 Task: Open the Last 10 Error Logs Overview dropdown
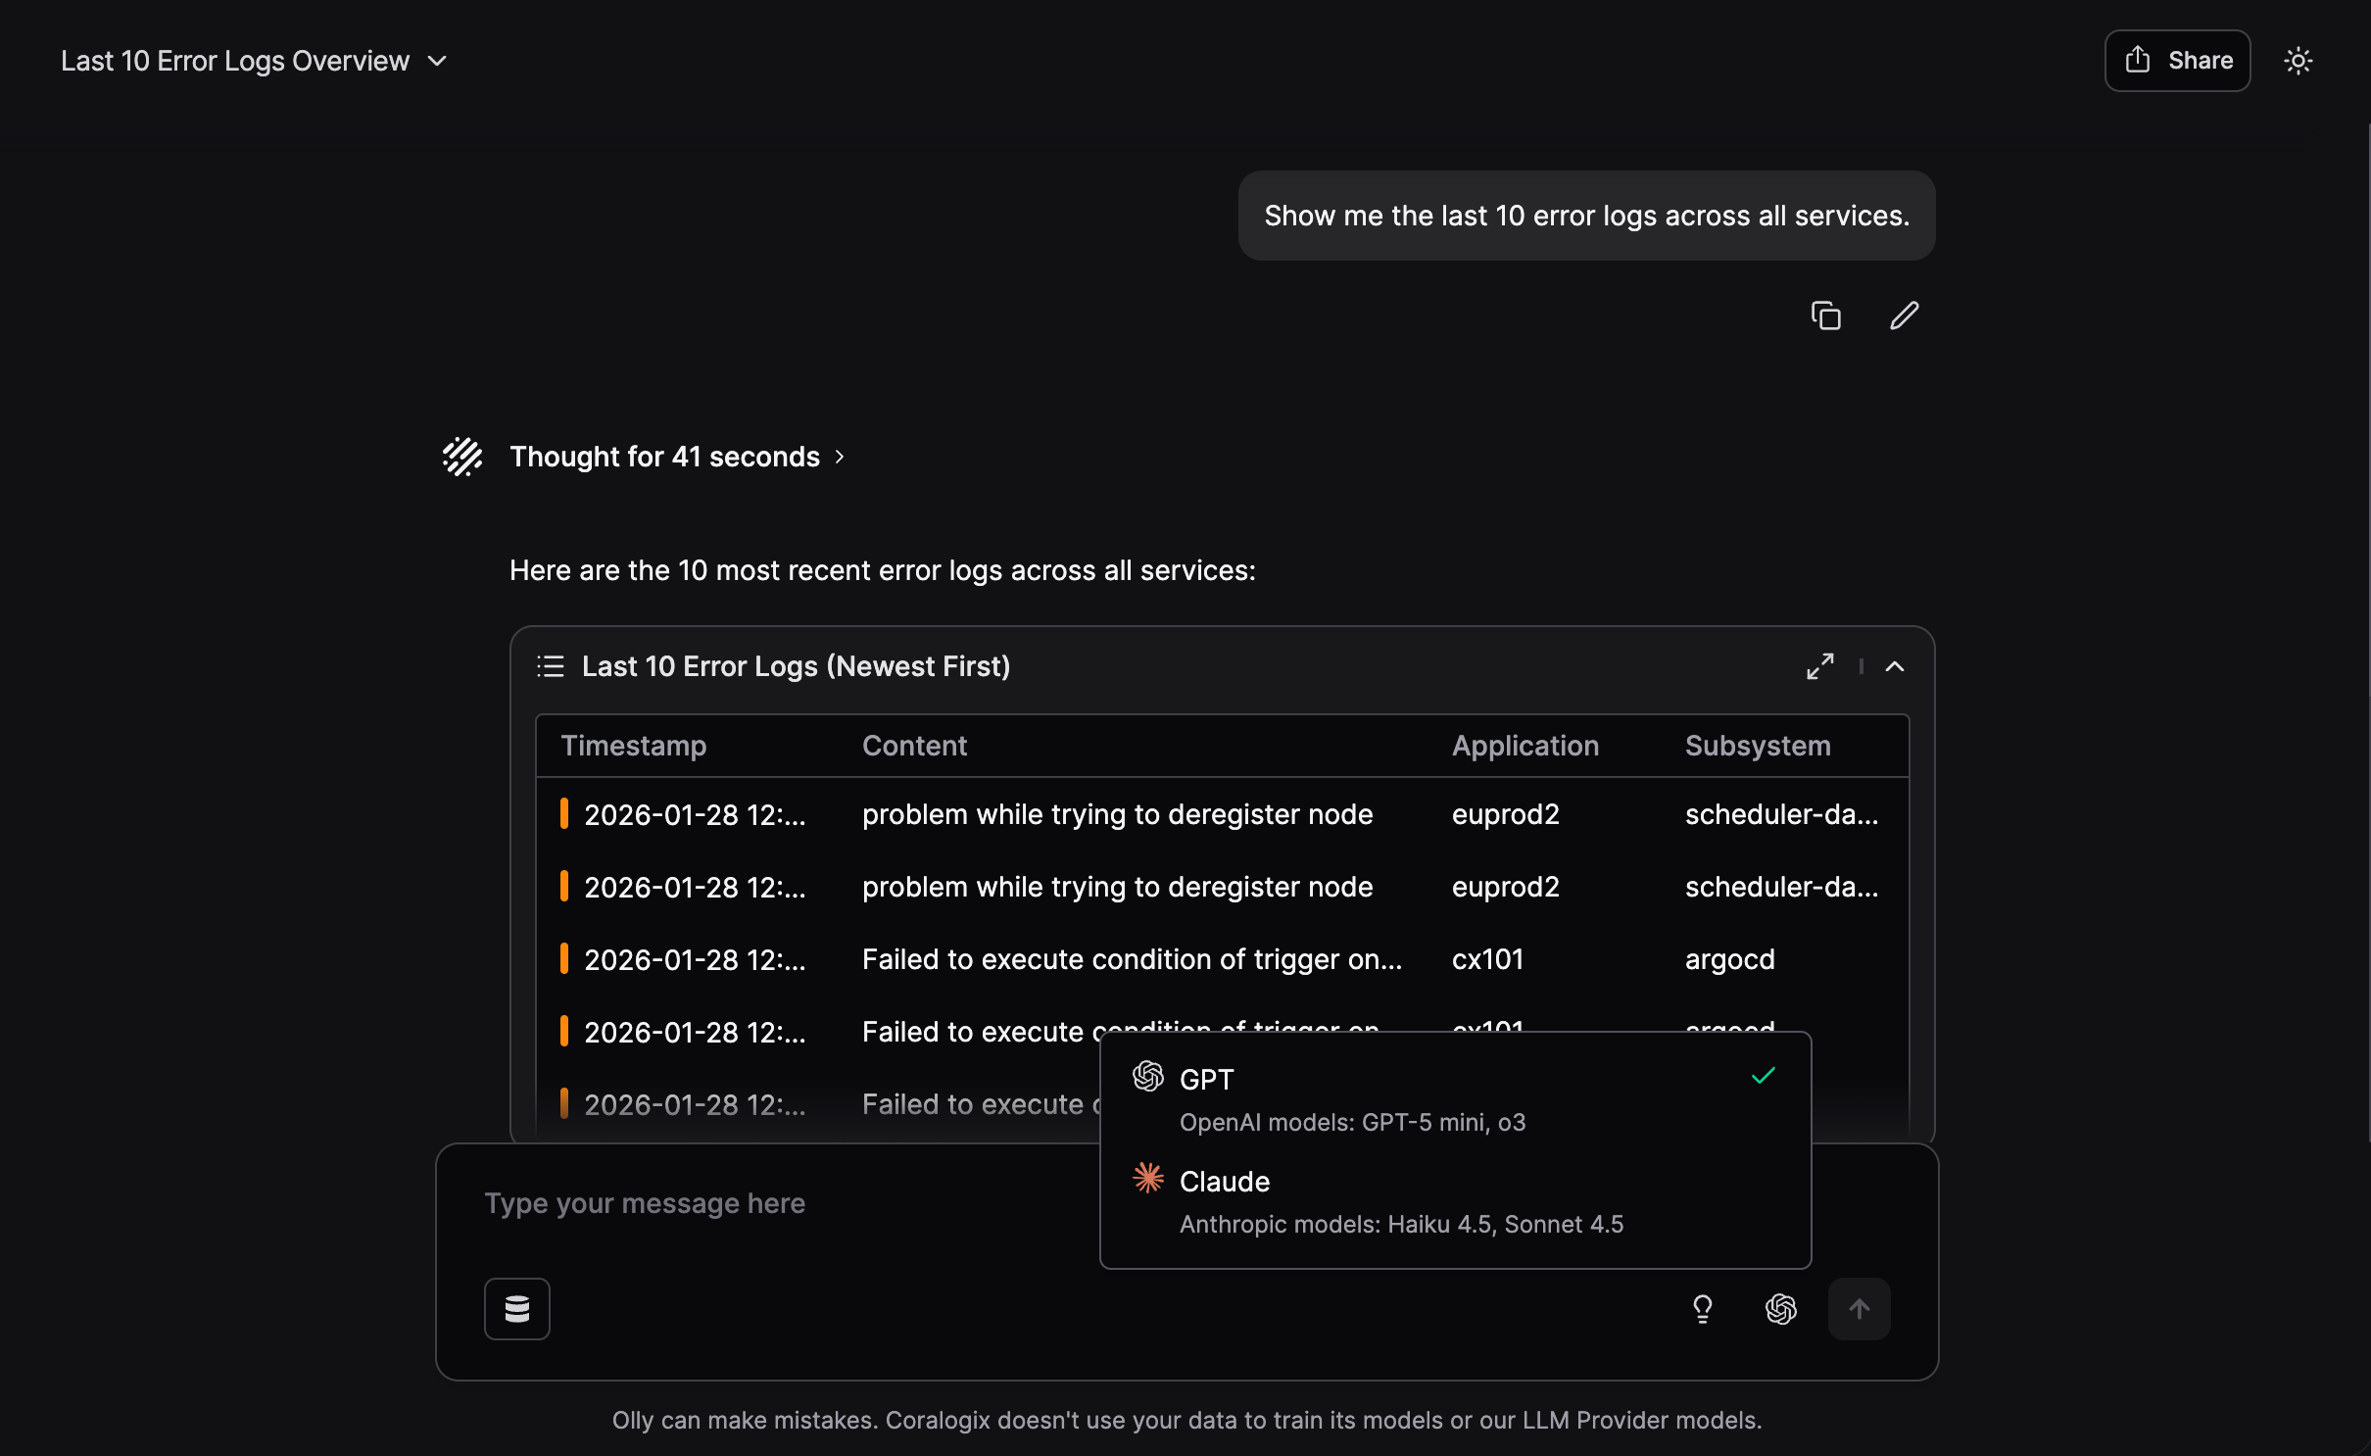[255, 61]
